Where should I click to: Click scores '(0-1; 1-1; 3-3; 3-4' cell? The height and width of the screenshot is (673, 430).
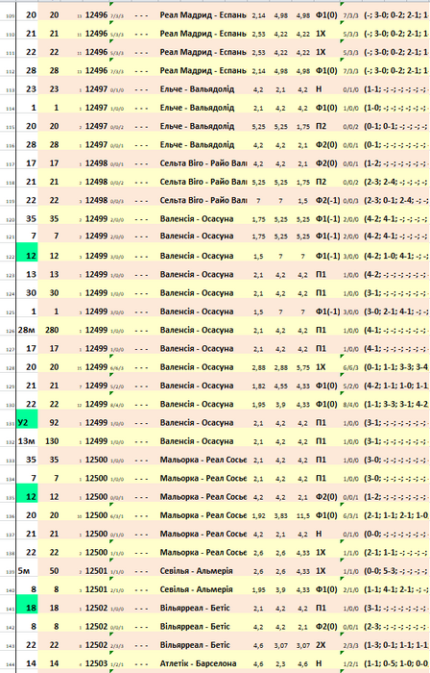click(x=395, y=367)
